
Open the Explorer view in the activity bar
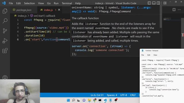pos(5,11)
